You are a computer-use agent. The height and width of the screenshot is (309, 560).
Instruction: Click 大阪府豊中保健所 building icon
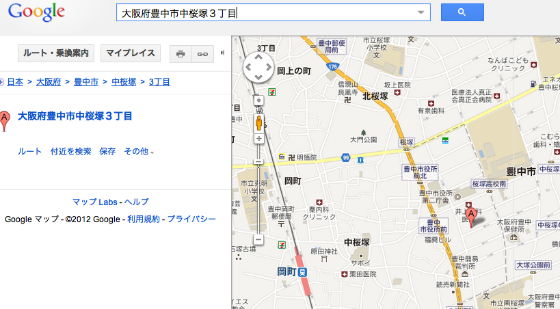tap(514, 237)
